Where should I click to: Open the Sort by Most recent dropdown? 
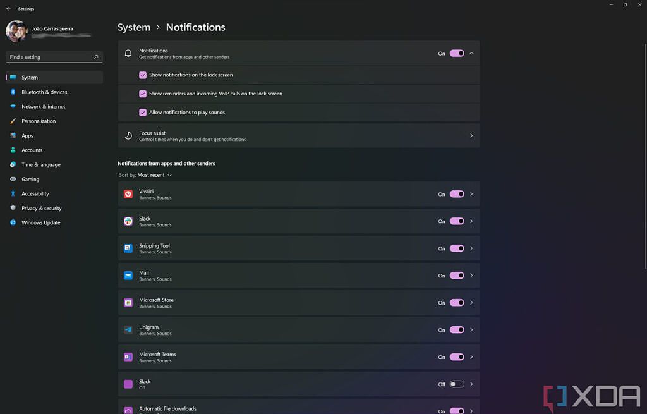tap(155, 175)
